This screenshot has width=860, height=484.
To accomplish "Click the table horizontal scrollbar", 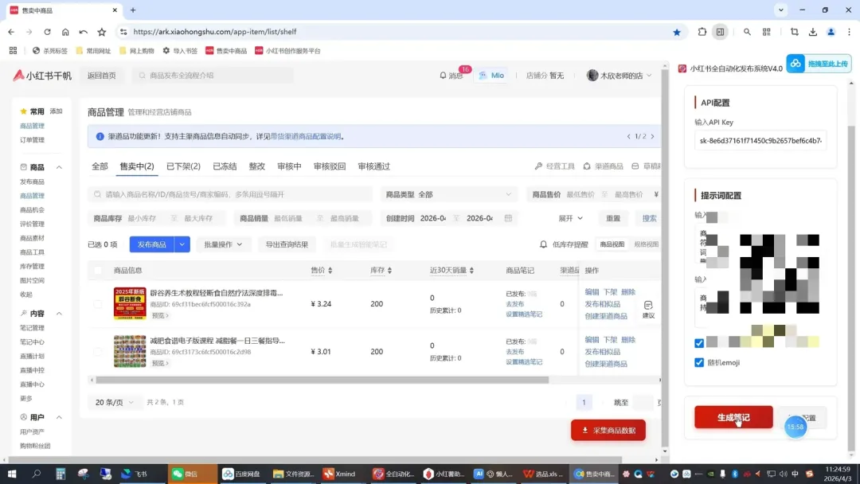I will [x=322, y=380].
